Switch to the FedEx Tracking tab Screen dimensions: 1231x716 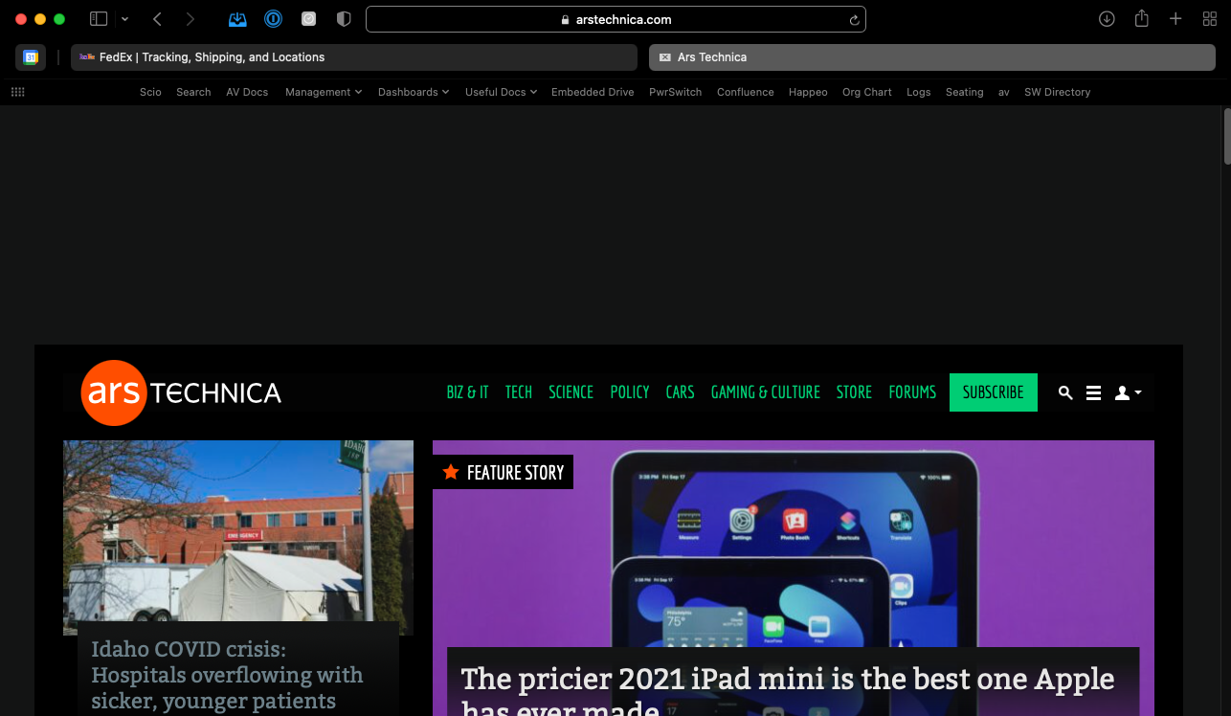[353, 57]
